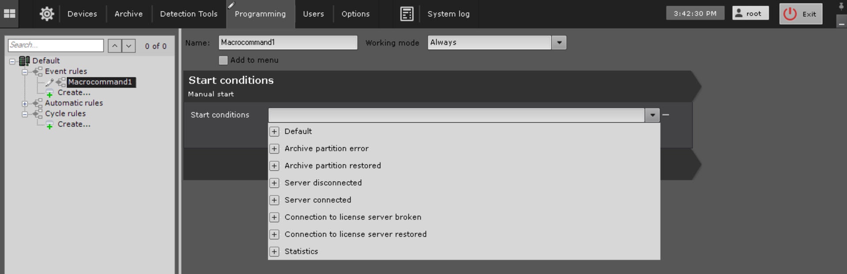
Task: Collapse the Cycle rules tree node
Action: [25, 114]
